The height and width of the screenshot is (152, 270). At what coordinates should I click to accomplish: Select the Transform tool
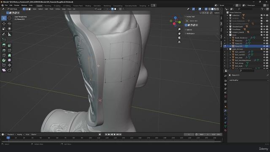click(9, 29)
